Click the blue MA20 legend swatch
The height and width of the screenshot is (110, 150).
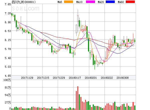[x=110, y=2]
